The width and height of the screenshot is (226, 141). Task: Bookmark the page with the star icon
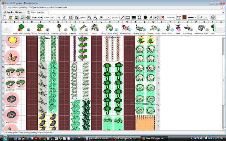point(222,7)
